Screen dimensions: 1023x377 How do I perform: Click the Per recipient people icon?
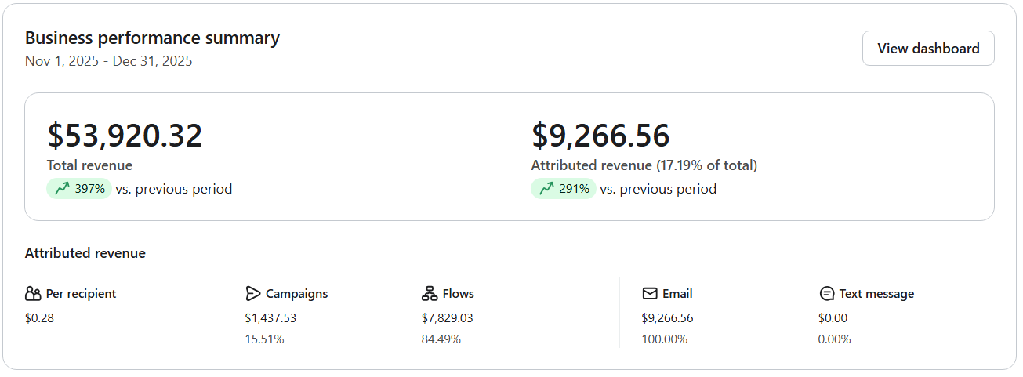33,294
